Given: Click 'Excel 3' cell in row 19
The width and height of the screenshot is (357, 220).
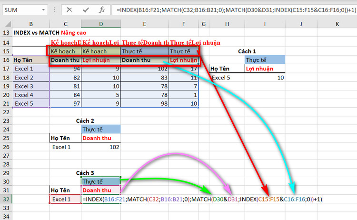Looking at the screenshot, I should (31, 86).
